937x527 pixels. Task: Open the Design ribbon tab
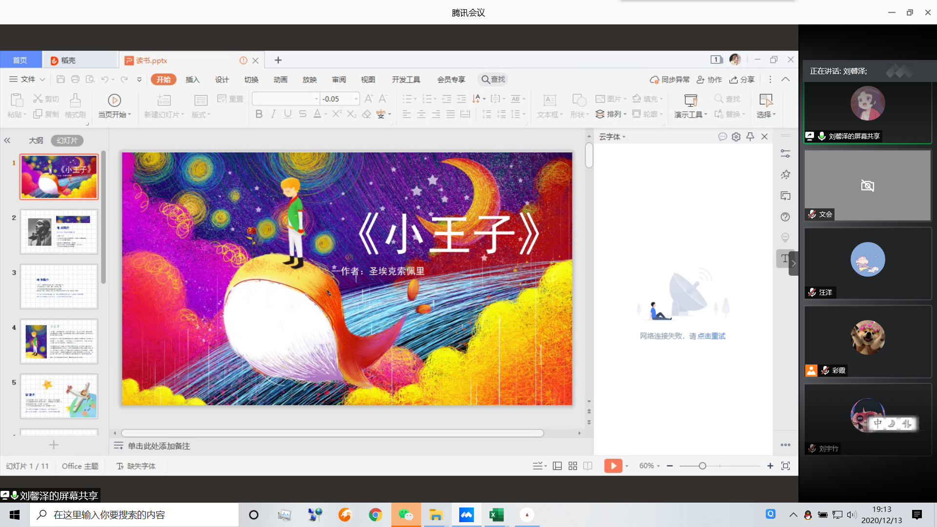tap(222, 80)
